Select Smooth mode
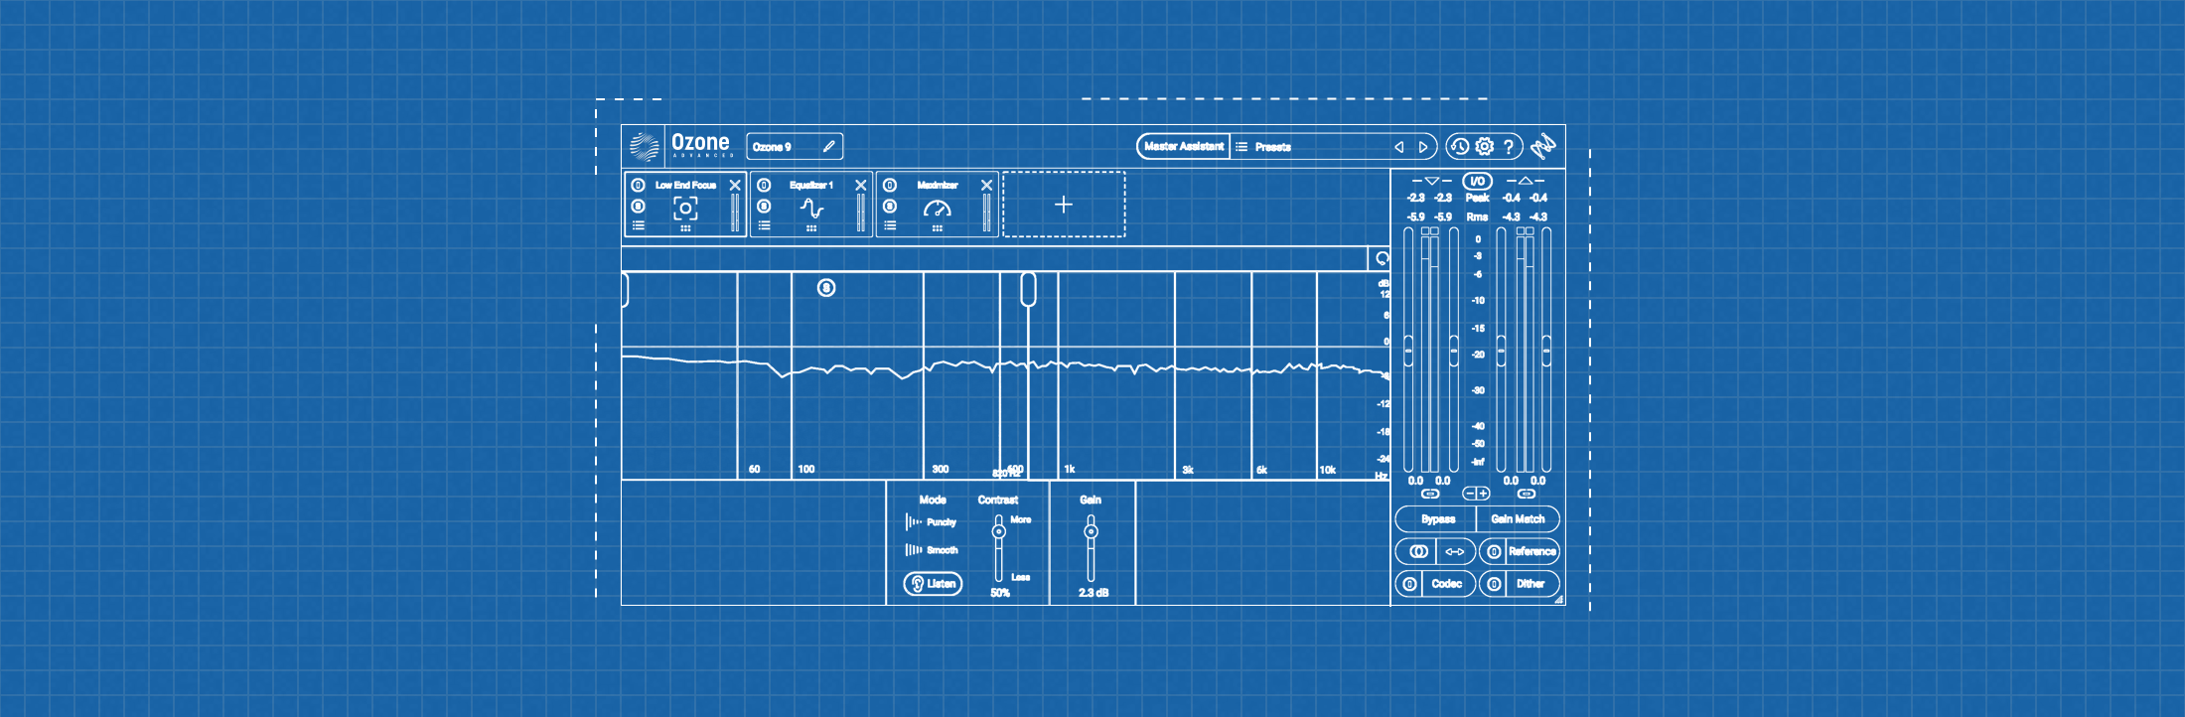This screenshot has height=717, width=2185. (931, 550)
